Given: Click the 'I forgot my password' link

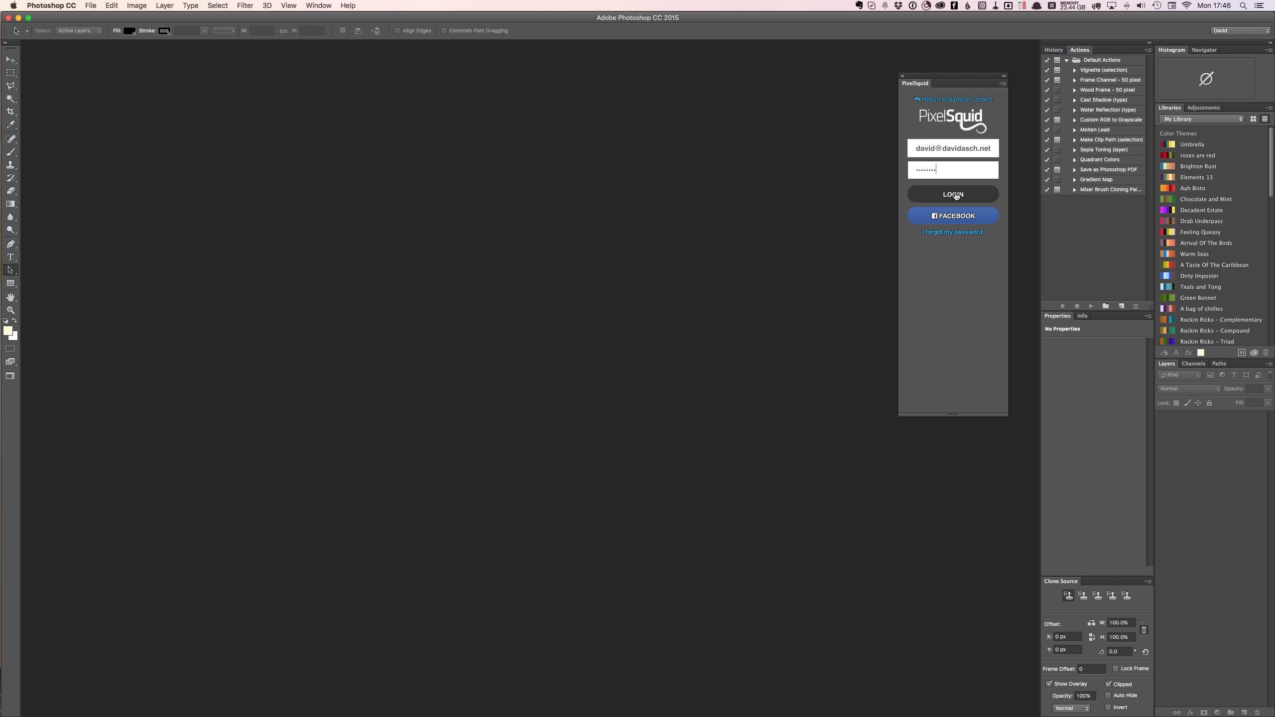Looking at the screenshot, I should 953,232.
